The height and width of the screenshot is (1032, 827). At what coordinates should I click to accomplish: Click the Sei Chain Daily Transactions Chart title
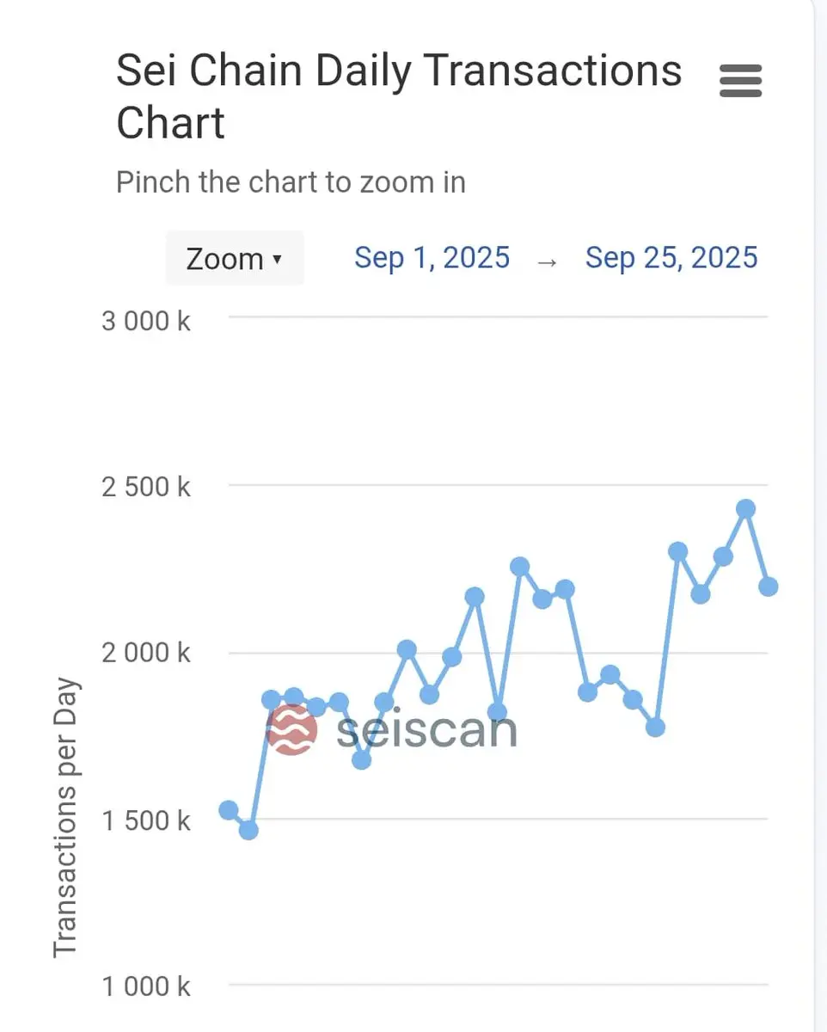point(399,95)
